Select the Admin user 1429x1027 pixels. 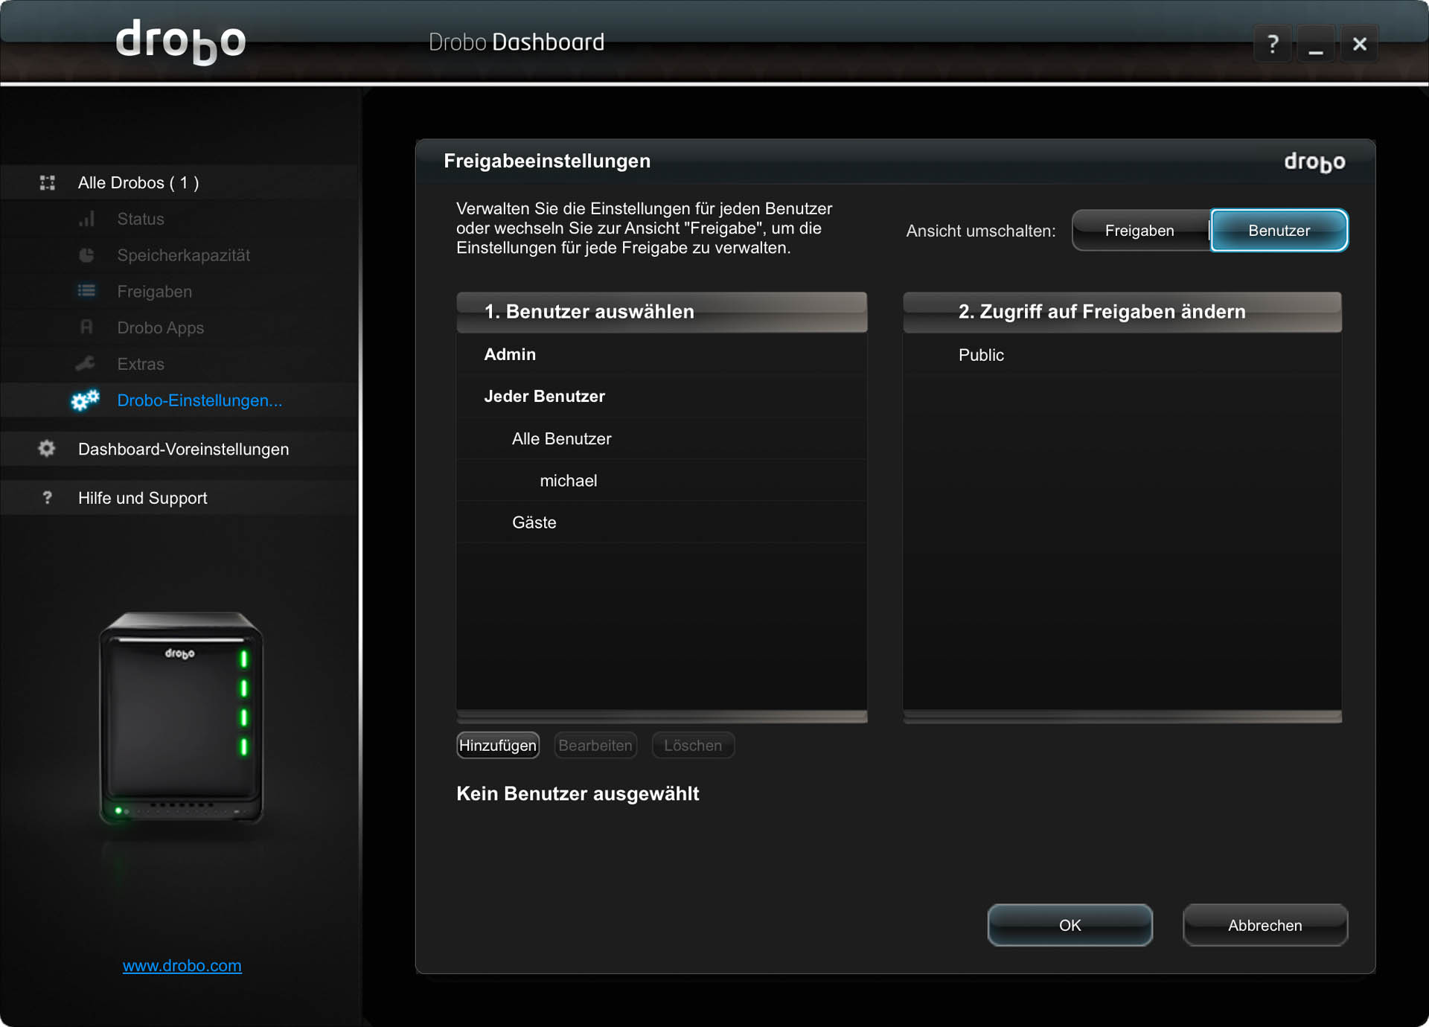662,354
